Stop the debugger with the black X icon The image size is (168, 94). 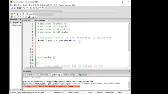[29, 17]
